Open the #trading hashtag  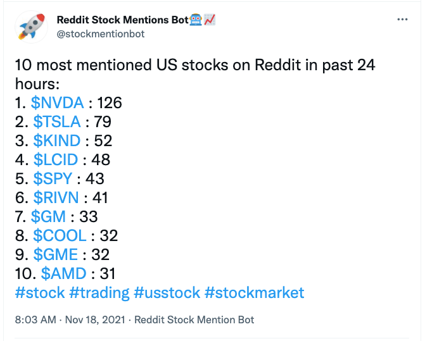coord(99,293)
